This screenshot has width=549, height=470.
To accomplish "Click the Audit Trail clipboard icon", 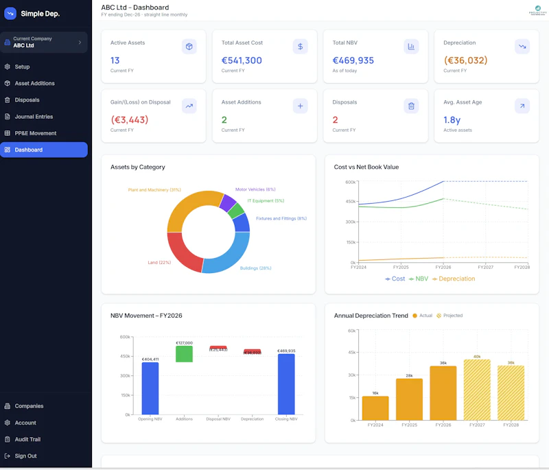I will [x=8, y=439].
